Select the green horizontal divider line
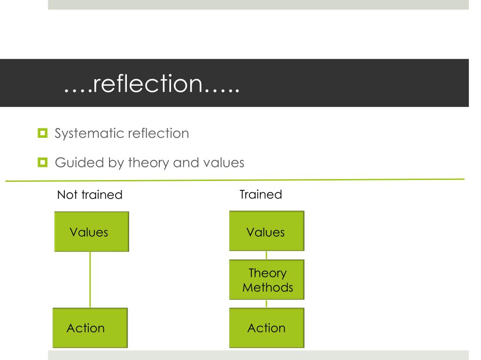The width and height of the screenshot is (481, 360). pyautogui.click(x=235, y=180)
